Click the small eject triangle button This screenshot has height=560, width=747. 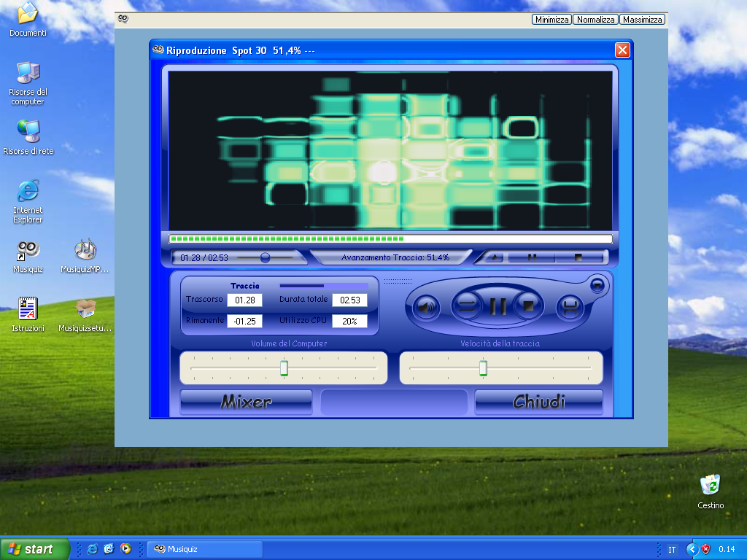[494, 257]
